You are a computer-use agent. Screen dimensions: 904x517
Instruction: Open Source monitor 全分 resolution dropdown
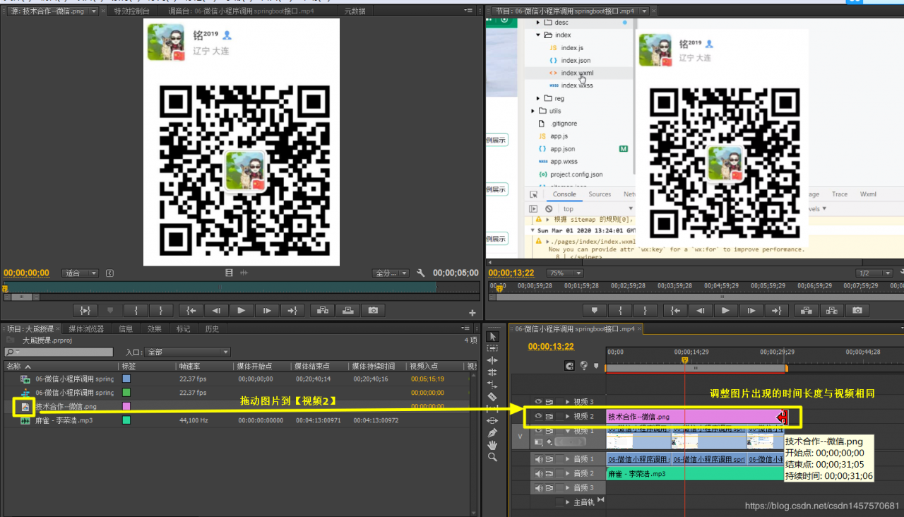coord(391,273)
